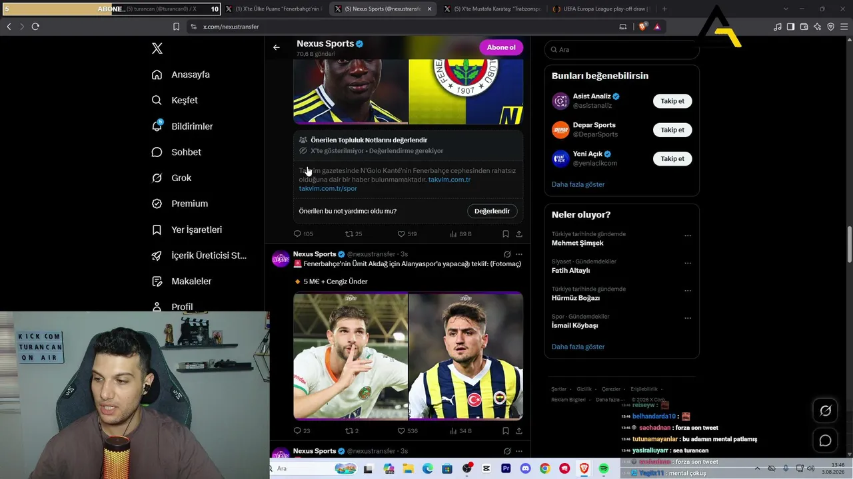Repost the tweet with 25 reposts

[x=353, y=234]
